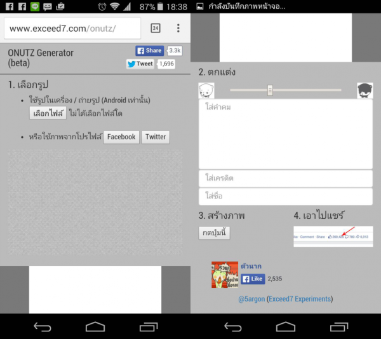Tap the first Facebook notification icon in status bar
381x339 pixels.
pyautogui.click(x=10, y=6)
